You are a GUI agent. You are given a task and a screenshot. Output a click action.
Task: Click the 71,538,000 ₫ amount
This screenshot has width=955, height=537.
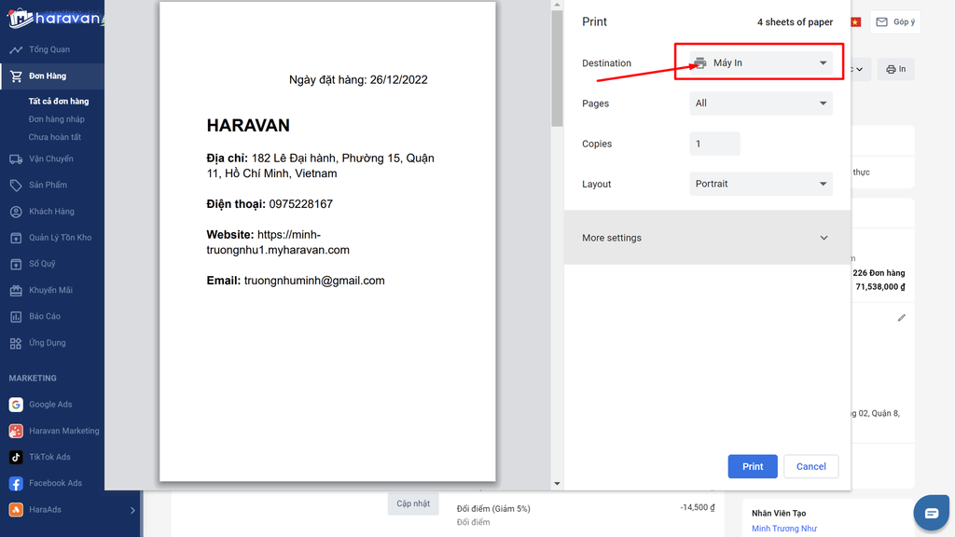pos(880,287)
